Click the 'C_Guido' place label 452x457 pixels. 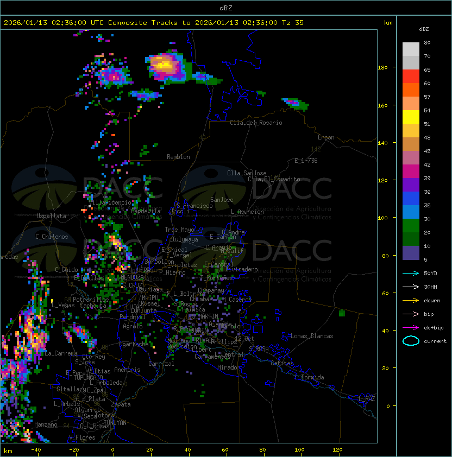pos(66,270)
